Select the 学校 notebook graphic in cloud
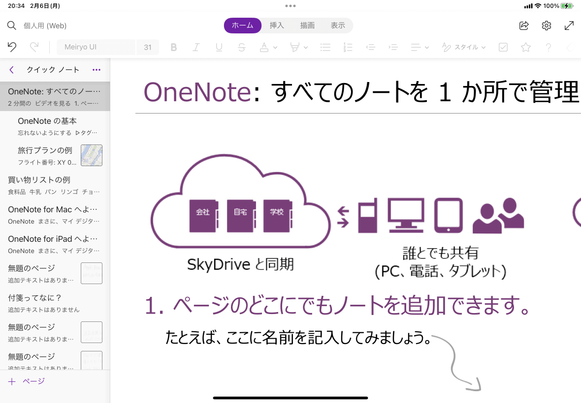 [278, 216]
